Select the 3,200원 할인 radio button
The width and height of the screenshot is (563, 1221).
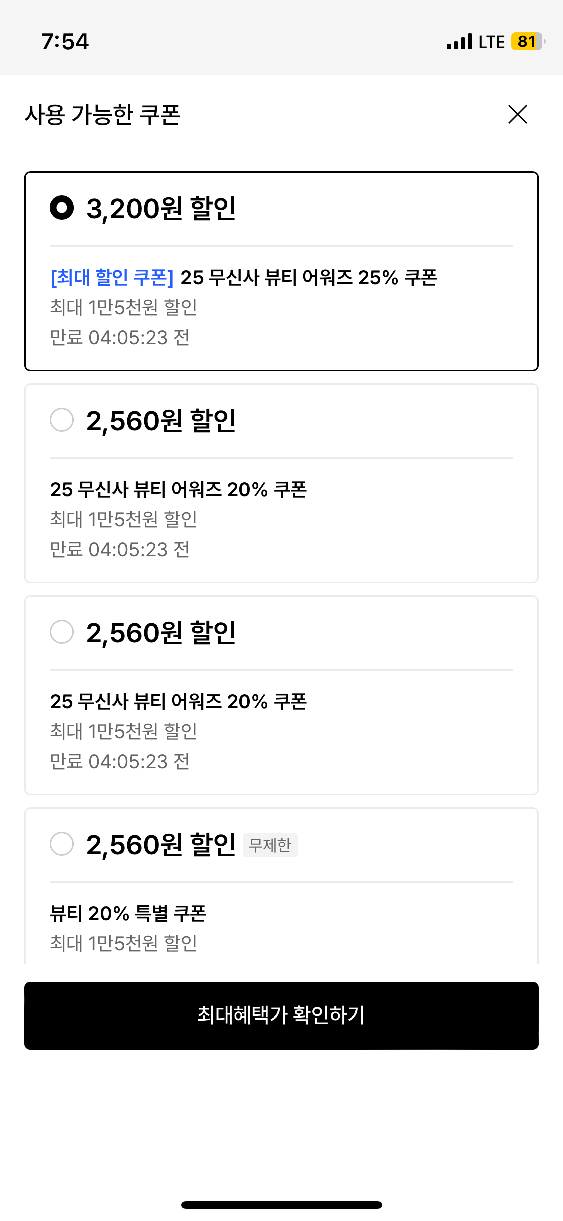[x=62, y=208]
